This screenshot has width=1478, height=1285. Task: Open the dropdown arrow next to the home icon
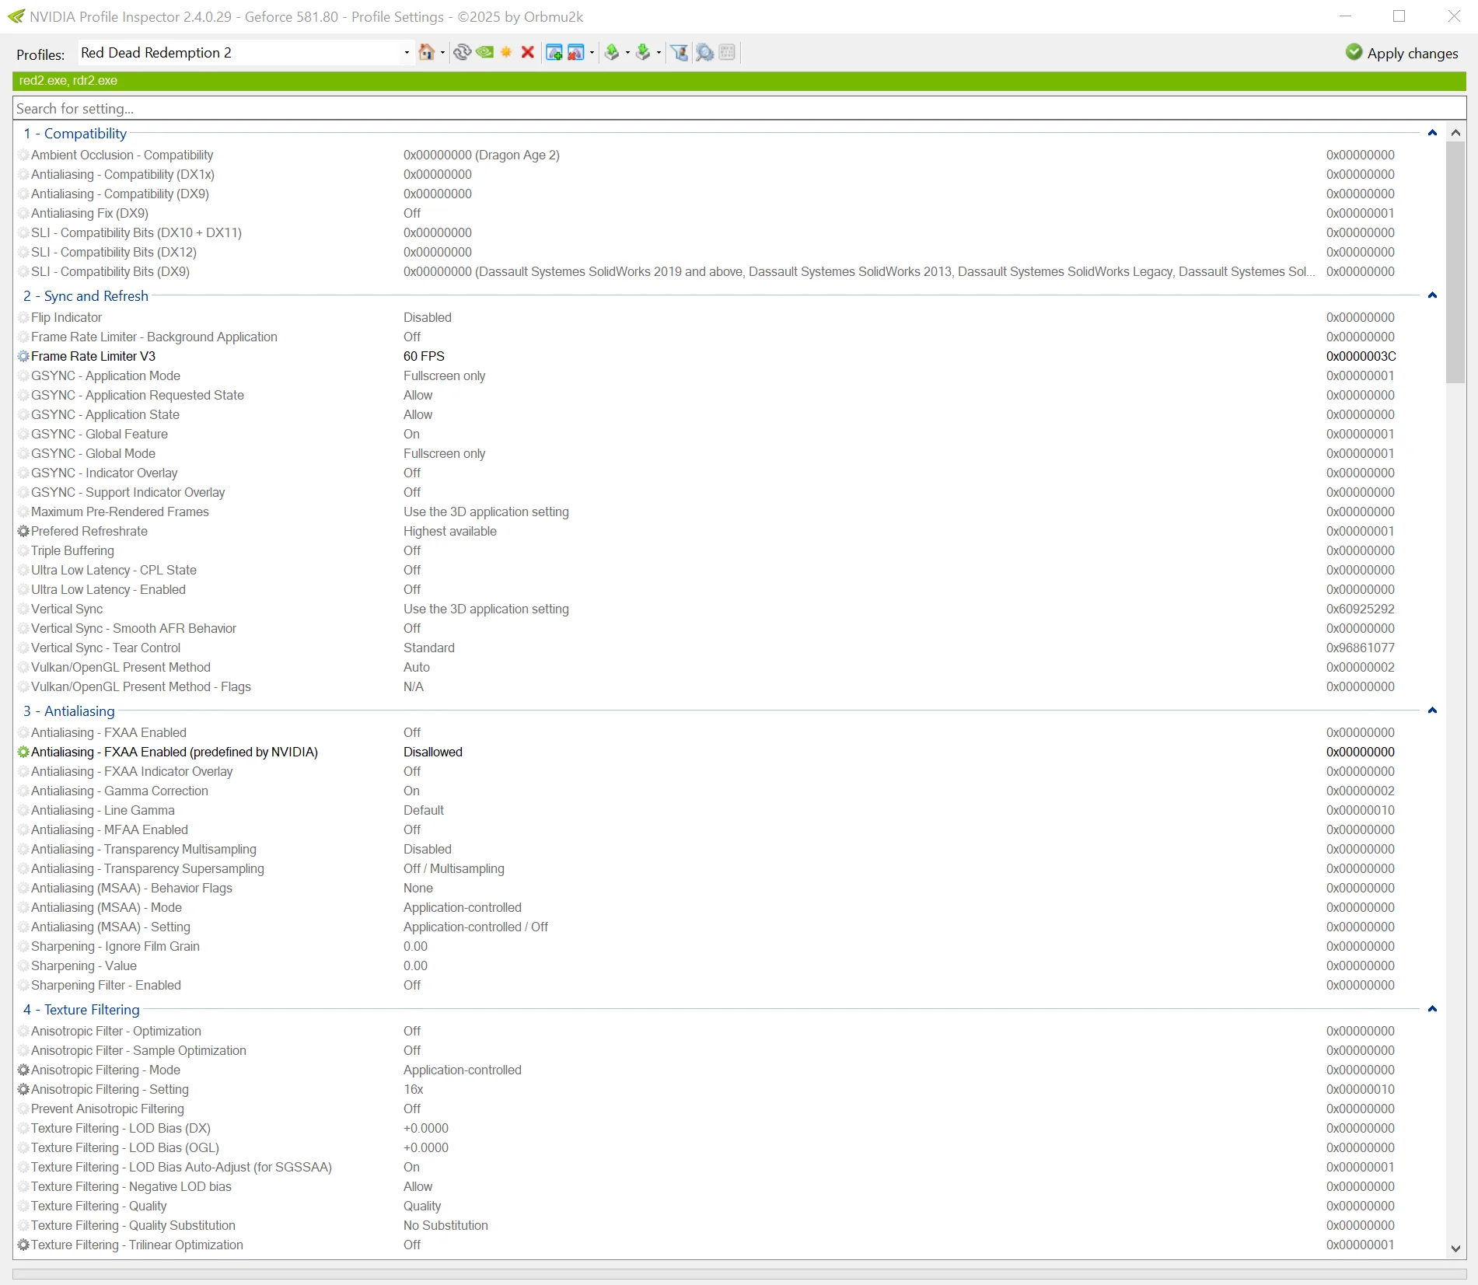442,53
